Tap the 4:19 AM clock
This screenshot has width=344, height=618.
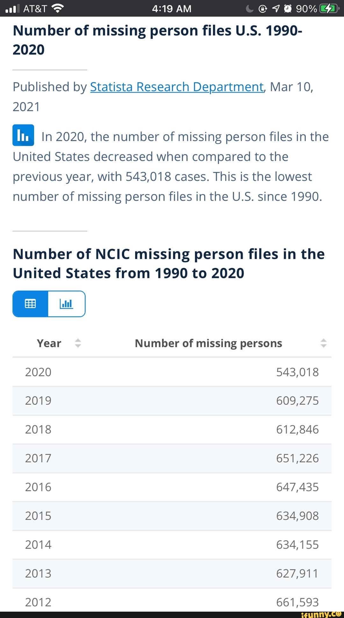(x=172, y=9)
